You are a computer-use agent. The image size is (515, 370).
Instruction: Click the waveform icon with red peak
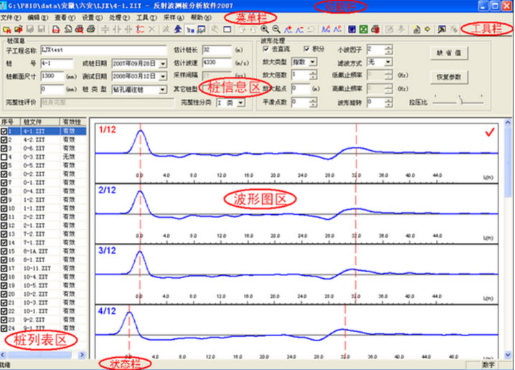pos(337,29)
